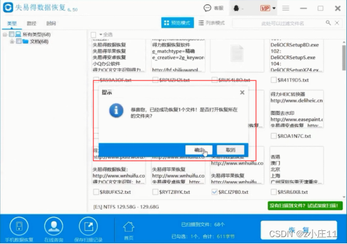Open the 得力HEIC转换器 preview thumbnail
This screenshot has width=347, height=244.
click(x=296, y=109)
